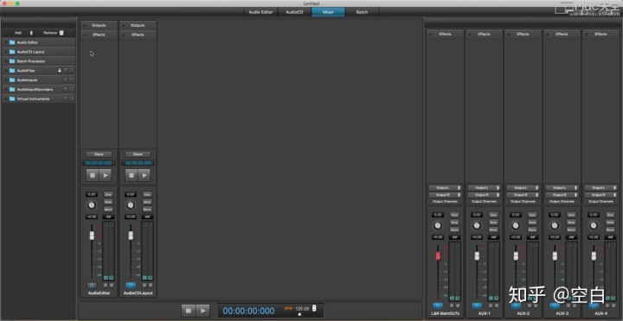Click the AudioFiles folder icon
The height and width of the screenshot is (321, 623).
pyautogui.click(x=12, y=71)
